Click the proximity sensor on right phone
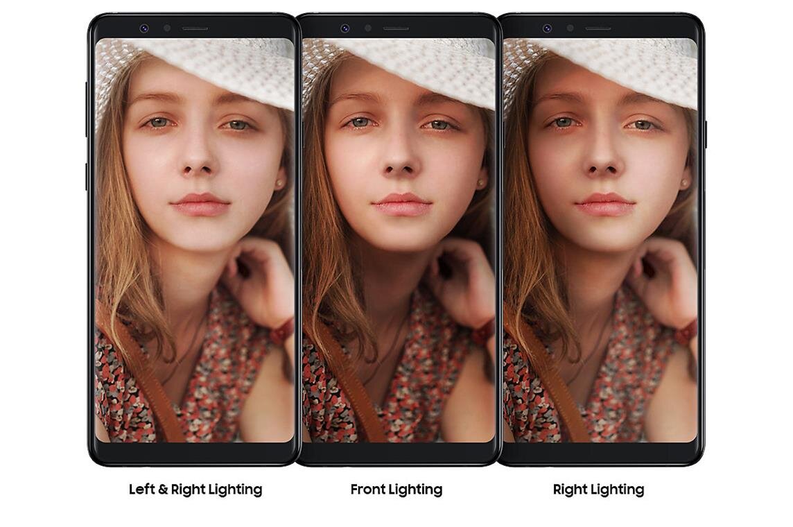The image size is (793, 527). coord(570,28)
